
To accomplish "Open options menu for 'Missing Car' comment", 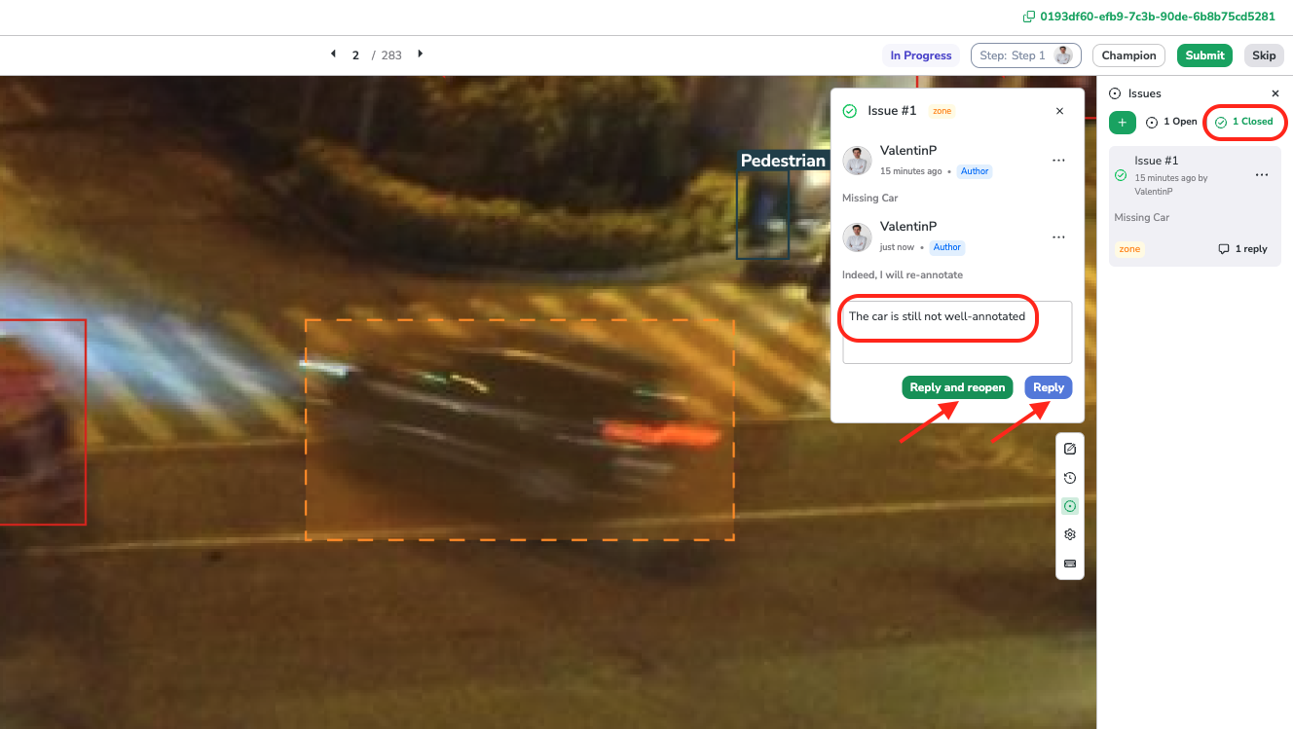I will [1058, 161].
